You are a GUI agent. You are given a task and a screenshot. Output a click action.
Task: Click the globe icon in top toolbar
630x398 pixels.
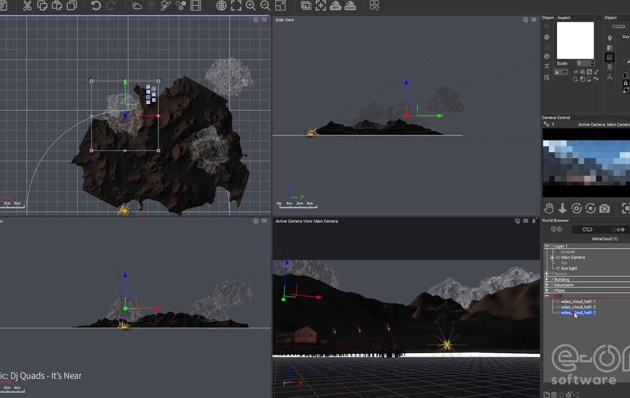tap(222, 6)
